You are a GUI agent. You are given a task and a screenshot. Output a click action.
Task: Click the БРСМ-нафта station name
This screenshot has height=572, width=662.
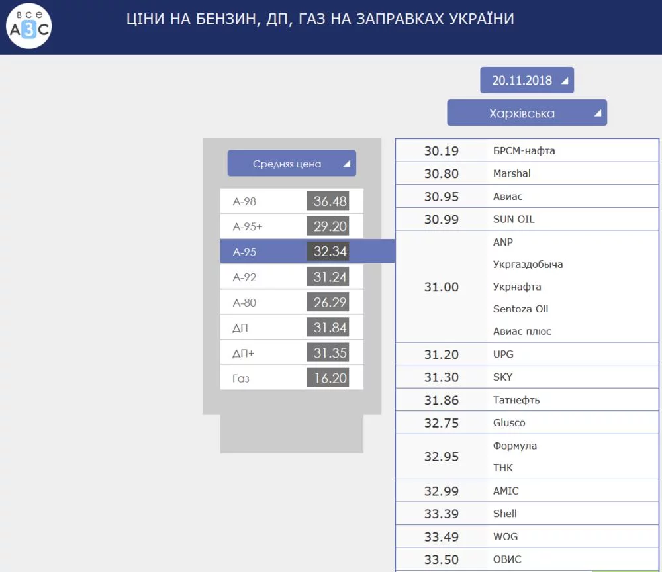[524, 151]
